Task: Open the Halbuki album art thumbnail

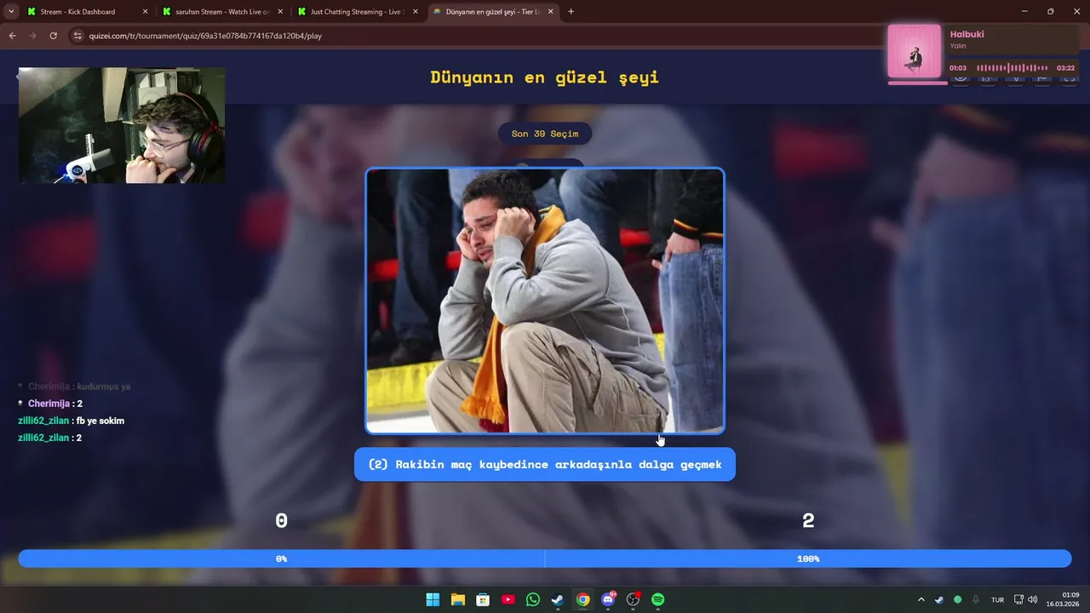Action: pyautogui.click(x=915, y=51)
